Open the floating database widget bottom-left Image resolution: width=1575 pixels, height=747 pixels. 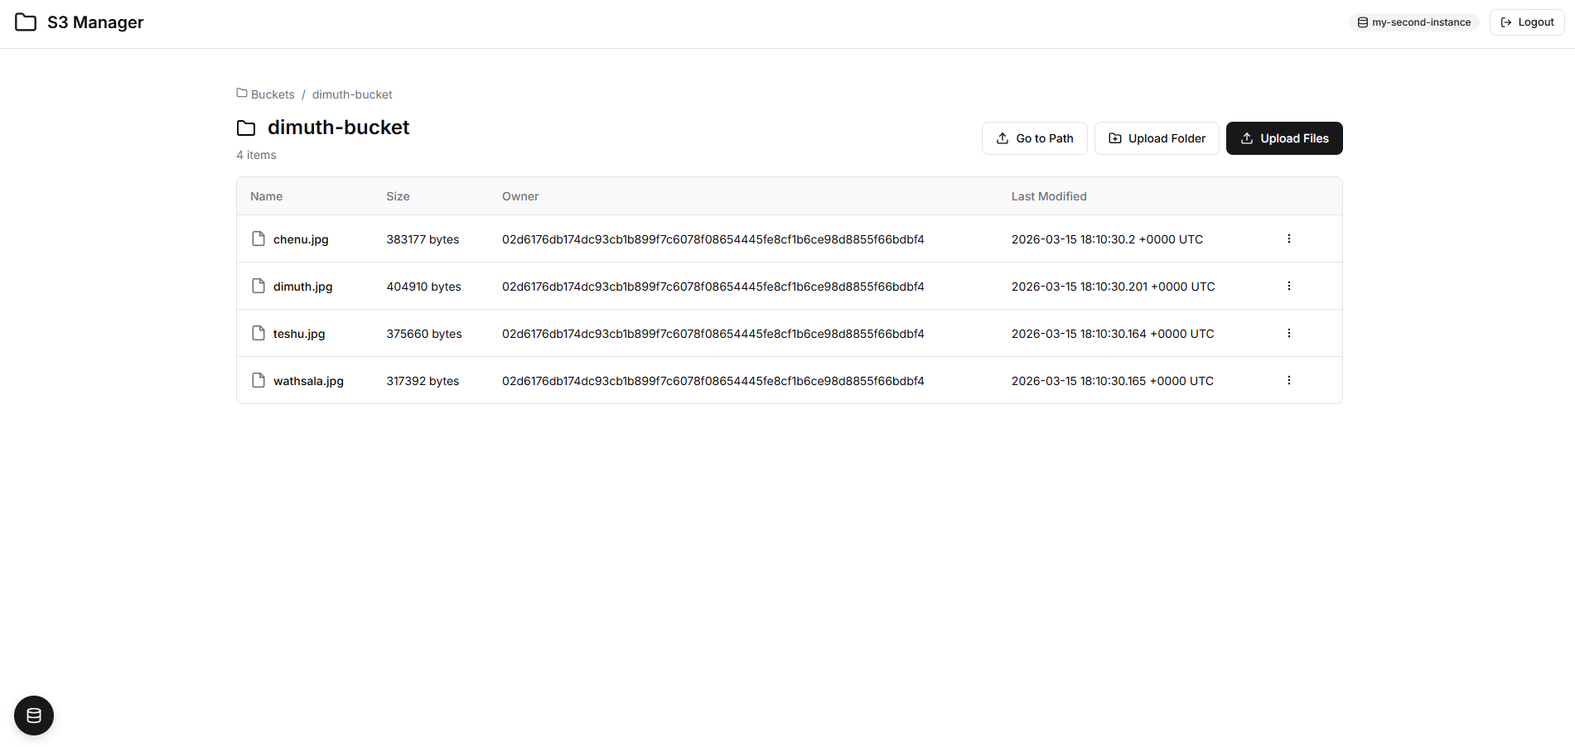[x=33, y=715]
